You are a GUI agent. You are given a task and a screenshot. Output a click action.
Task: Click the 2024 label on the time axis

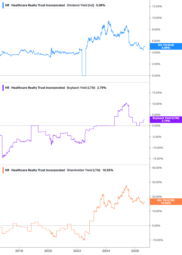click(106, 251)
